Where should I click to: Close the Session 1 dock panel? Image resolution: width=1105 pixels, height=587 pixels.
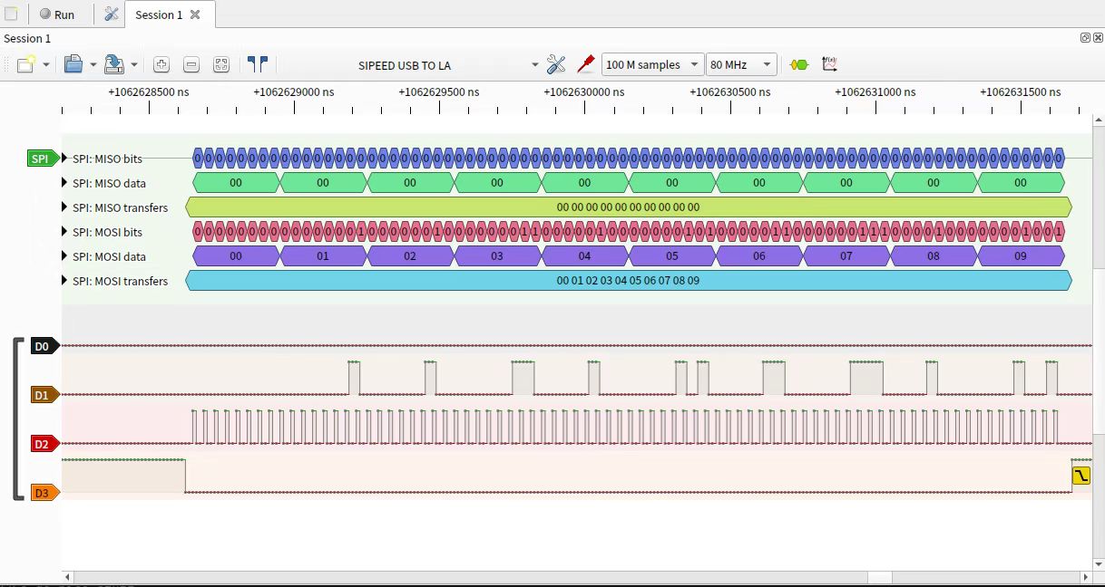pyautogui.click(x=1098, y=38)
